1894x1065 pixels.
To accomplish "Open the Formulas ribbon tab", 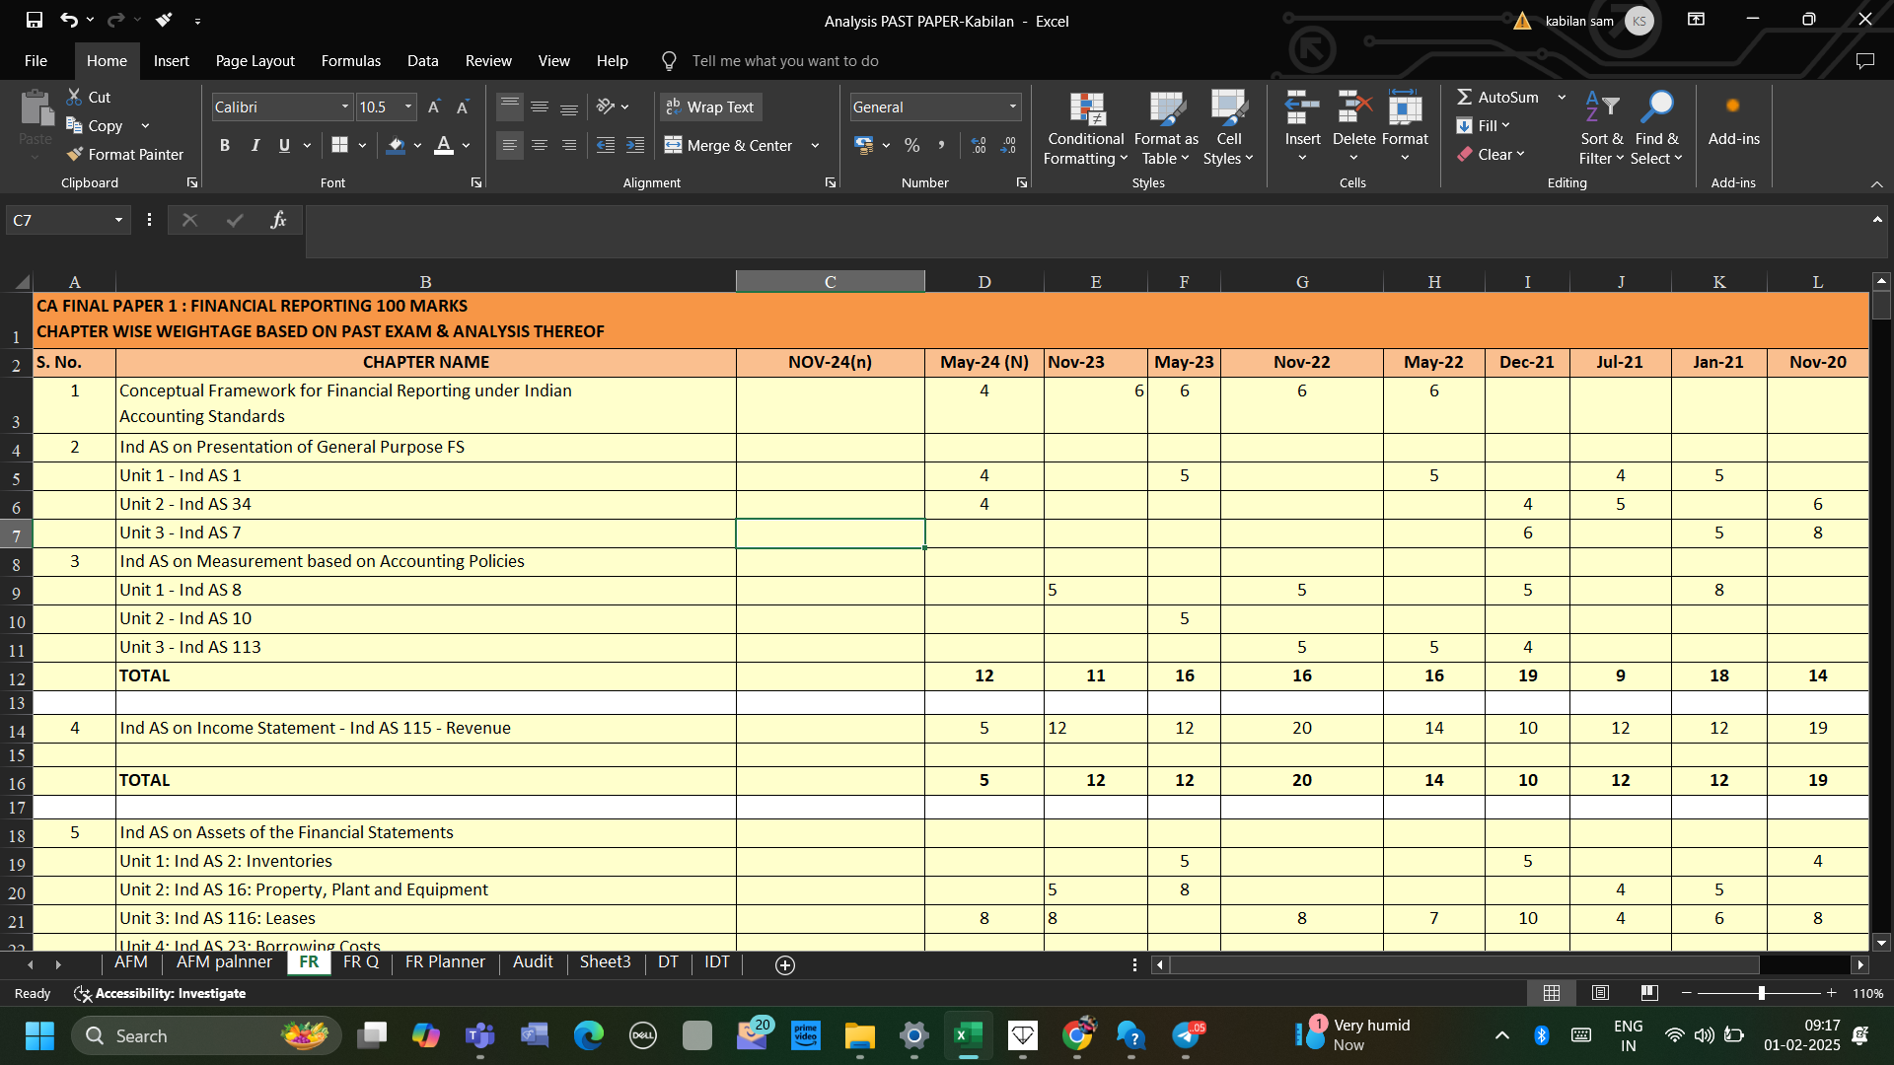I will pyautogui.click(x=350, y=61).
